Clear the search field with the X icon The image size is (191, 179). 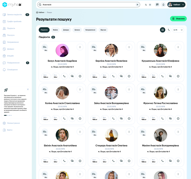coord(137,5)
